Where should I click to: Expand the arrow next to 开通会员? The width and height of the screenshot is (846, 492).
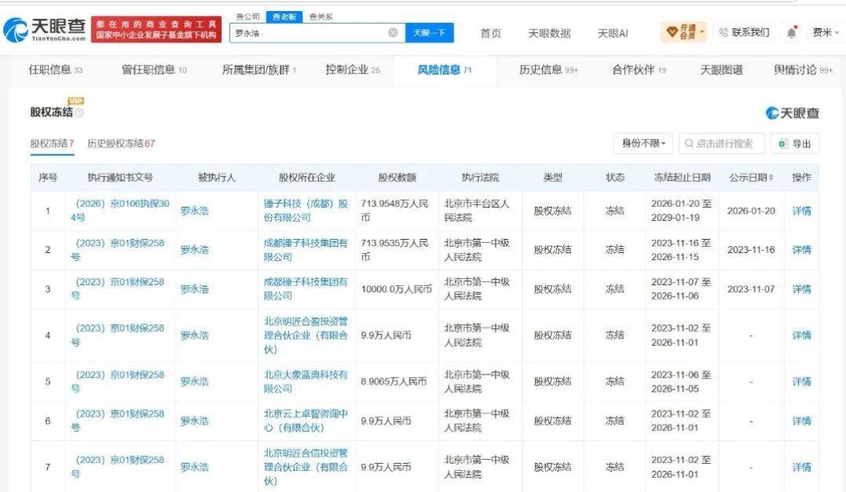point(703,32)
